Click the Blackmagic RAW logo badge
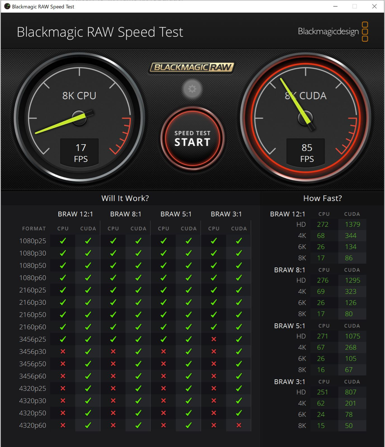Image resolution: width=385 pixels, height=447 pixels. coord(192,67)
